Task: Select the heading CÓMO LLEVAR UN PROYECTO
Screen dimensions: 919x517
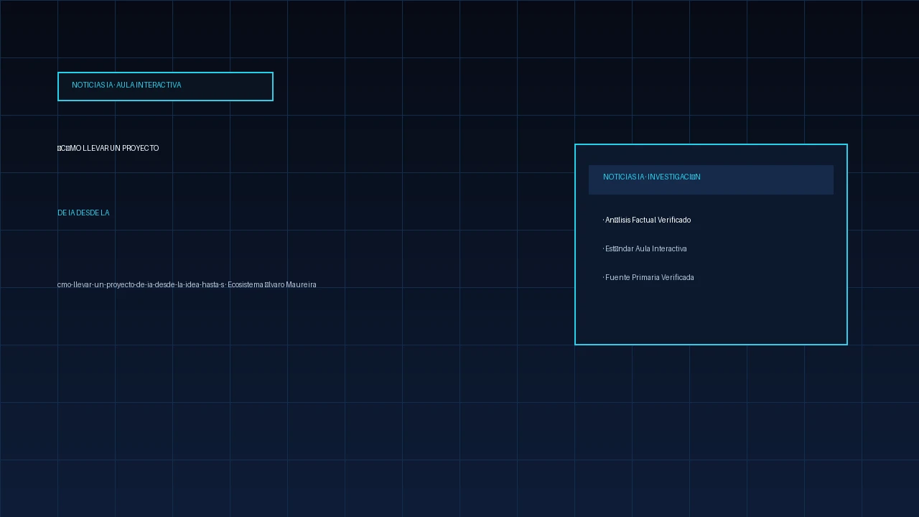Action: pos(108,148)
